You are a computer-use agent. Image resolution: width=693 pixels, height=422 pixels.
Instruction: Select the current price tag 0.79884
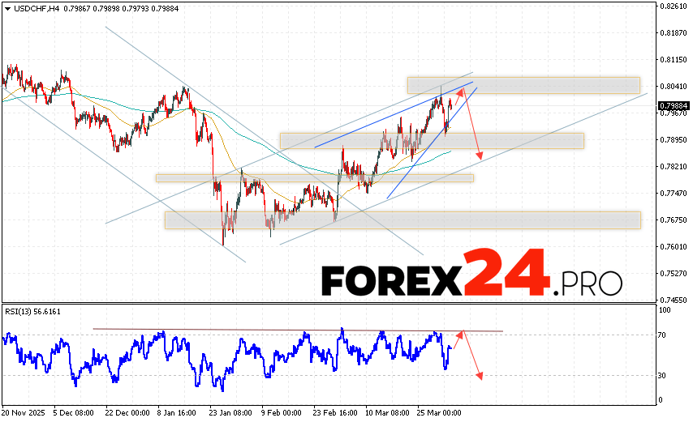(x=674, y=106)
